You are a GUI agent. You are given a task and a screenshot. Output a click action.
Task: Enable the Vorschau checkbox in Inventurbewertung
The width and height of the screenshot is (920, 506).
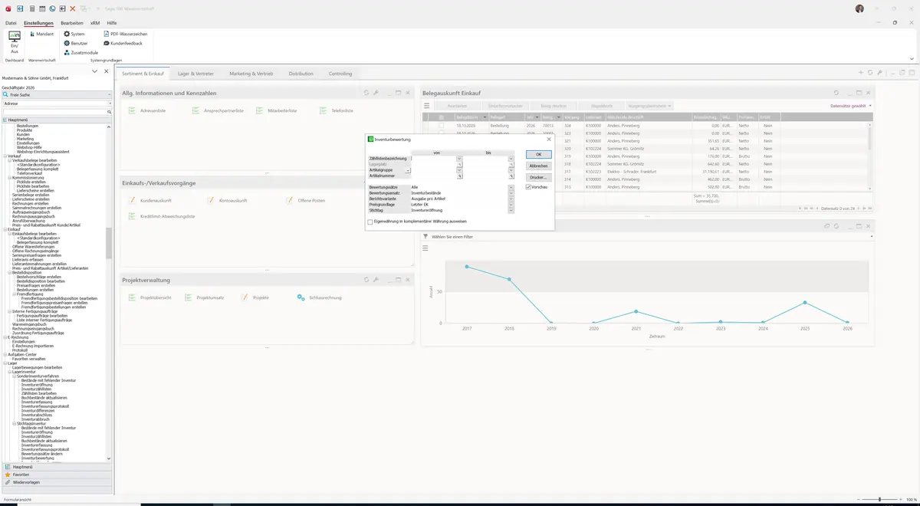tap(528, 187)
